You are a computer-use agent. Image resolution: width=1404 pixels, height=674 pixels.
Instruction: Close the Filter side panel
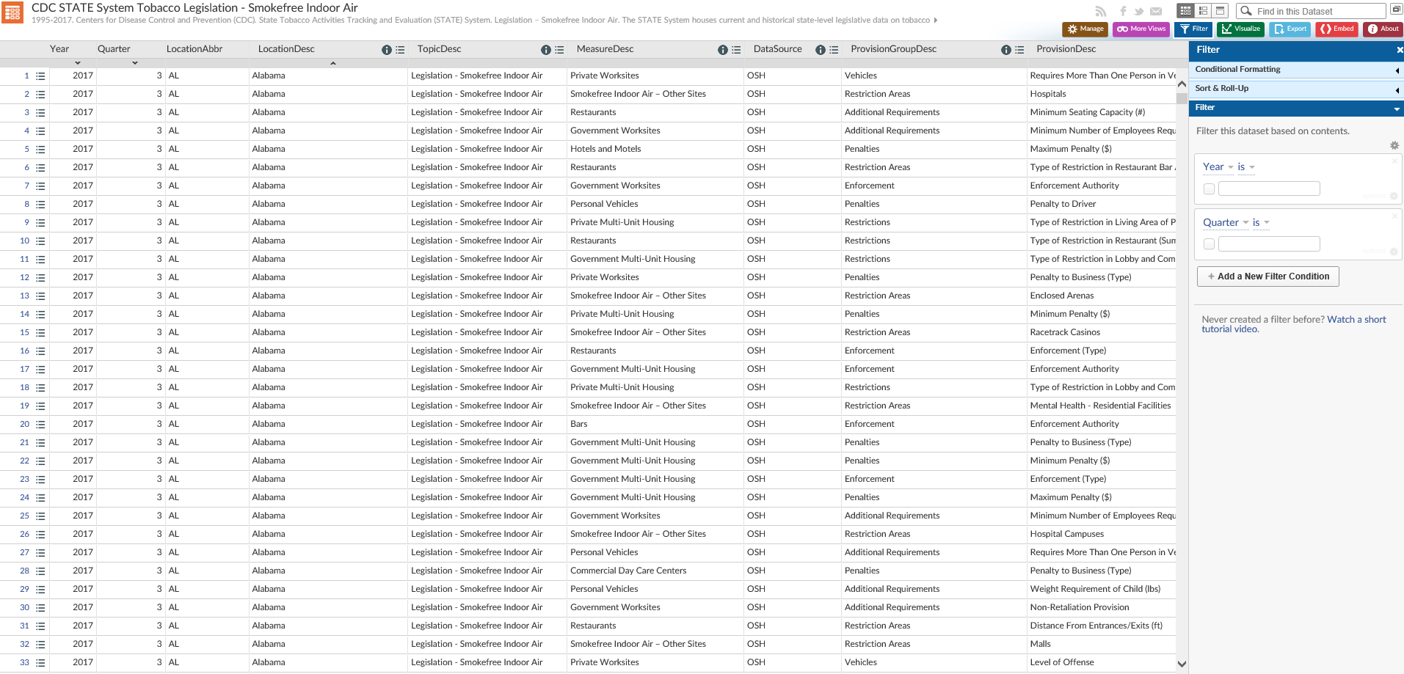pyautogui.click(x=1399, y=50)
